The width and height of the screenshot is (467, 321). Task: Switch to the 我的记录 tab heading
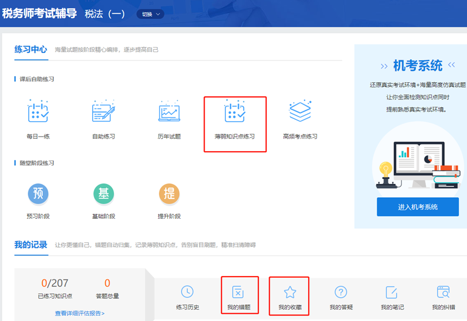click(x=31, y=245)
